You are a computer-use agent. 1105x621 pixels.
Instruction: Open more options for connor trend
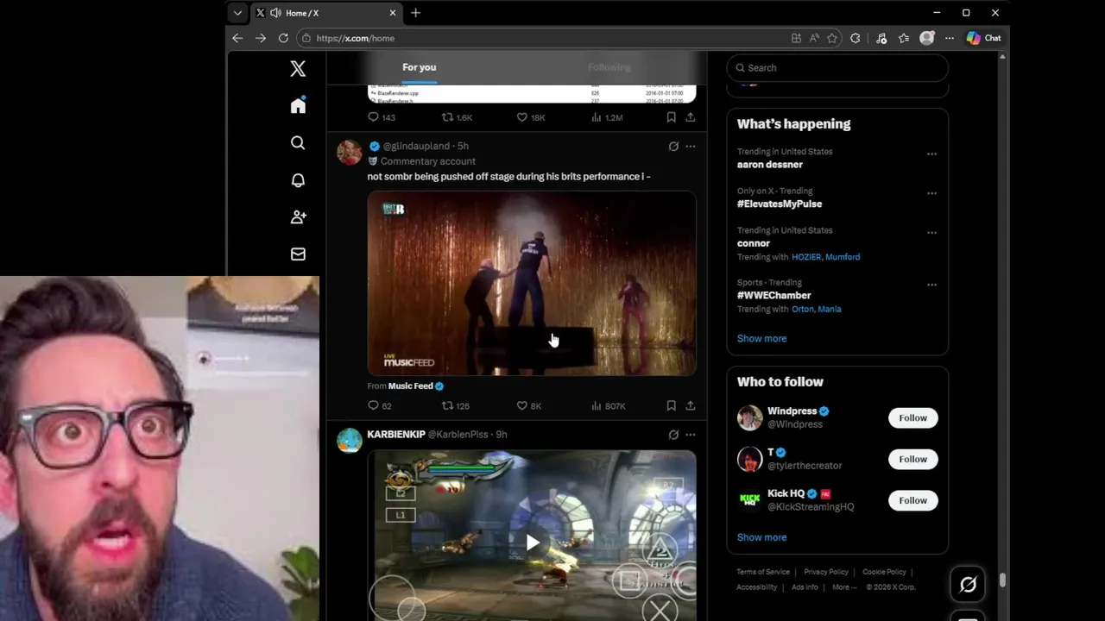pos(931,233)
